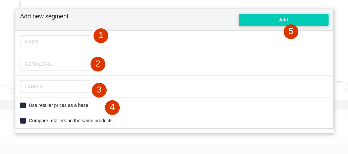Enable the Use retailer prices as a base checkbox
The image size is (348, 154).
tap(23, 105)
